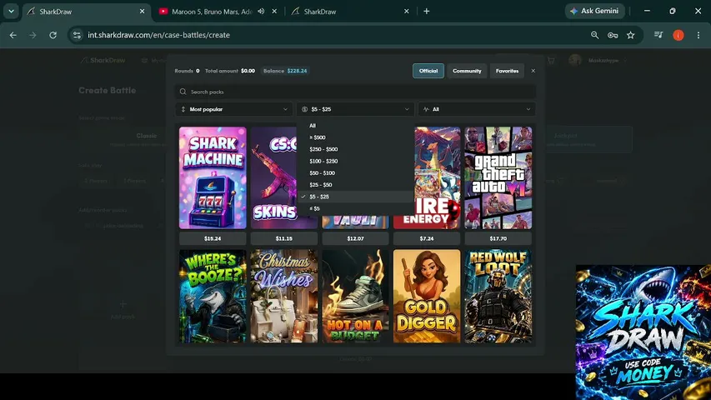Click the search magnifier icon in packs field
711x400 pixels.
[x=183, y=92]
